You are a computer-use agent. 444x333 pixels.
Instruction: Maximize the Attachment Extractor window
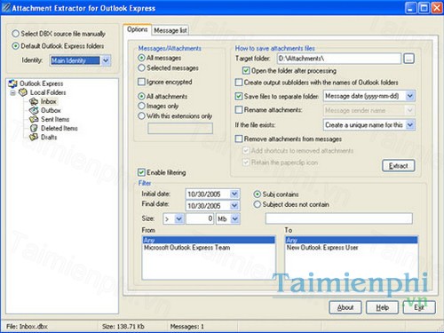(x=424, y=8)
